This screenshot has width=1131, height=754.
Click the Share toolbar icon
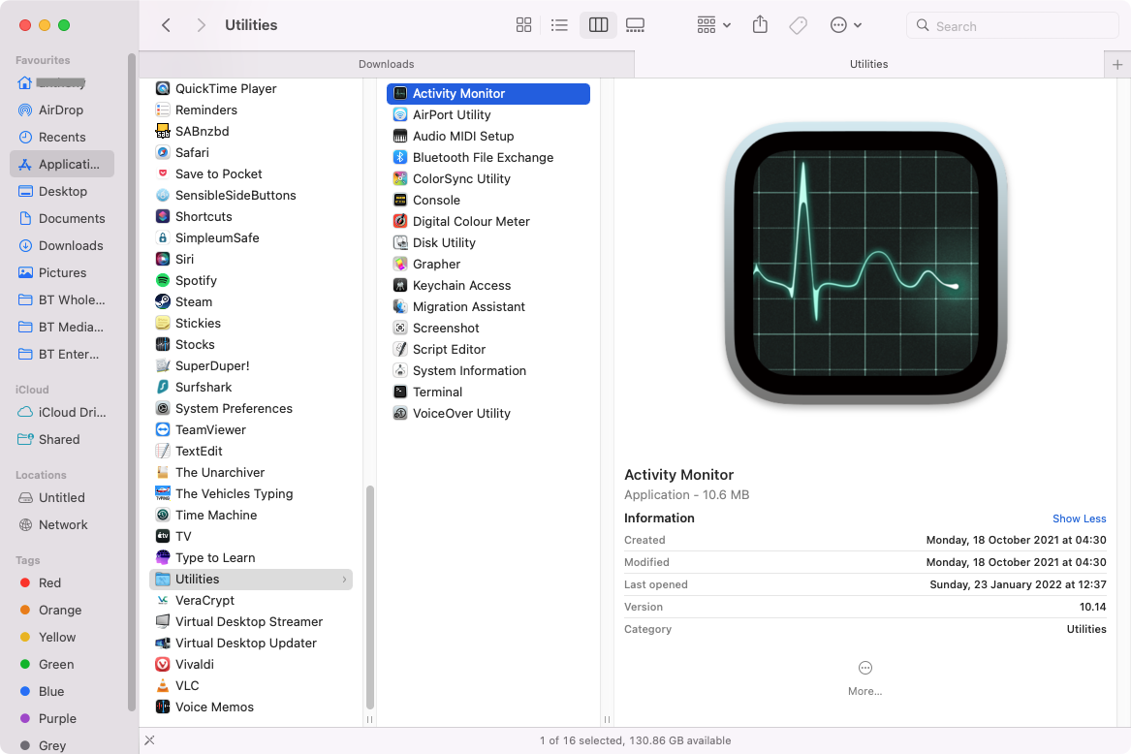tap(760, 25)
